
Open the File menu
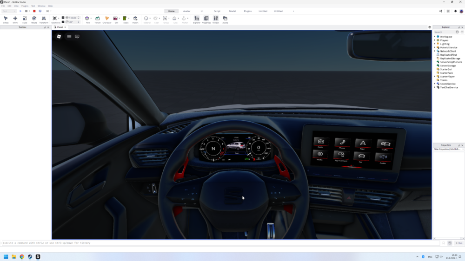click(3, 6)
